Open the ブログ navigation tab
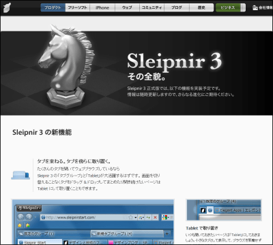Screen dimensions: 273x245 [x=177, y=7]
